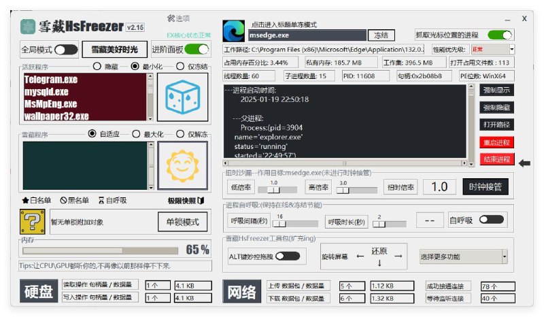Viewport: 544px width, 317px height.
Task: Enable the 自呼吸 toggle switch
Action: 492,219
